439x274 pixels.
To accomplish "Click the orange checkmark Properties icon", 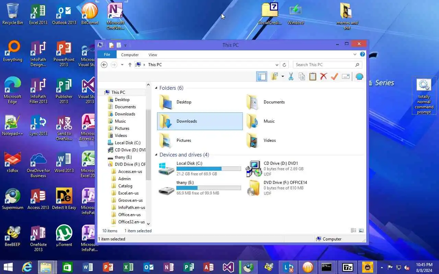I will point(334,77).
